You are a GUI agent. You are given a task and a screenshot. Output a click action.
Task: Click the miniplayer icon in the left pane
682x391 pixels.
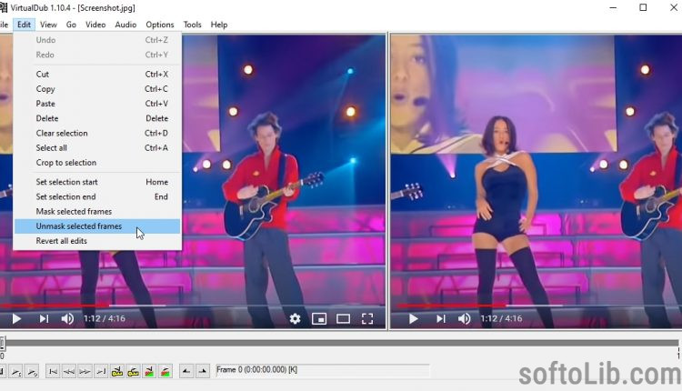tap(319, 319)
